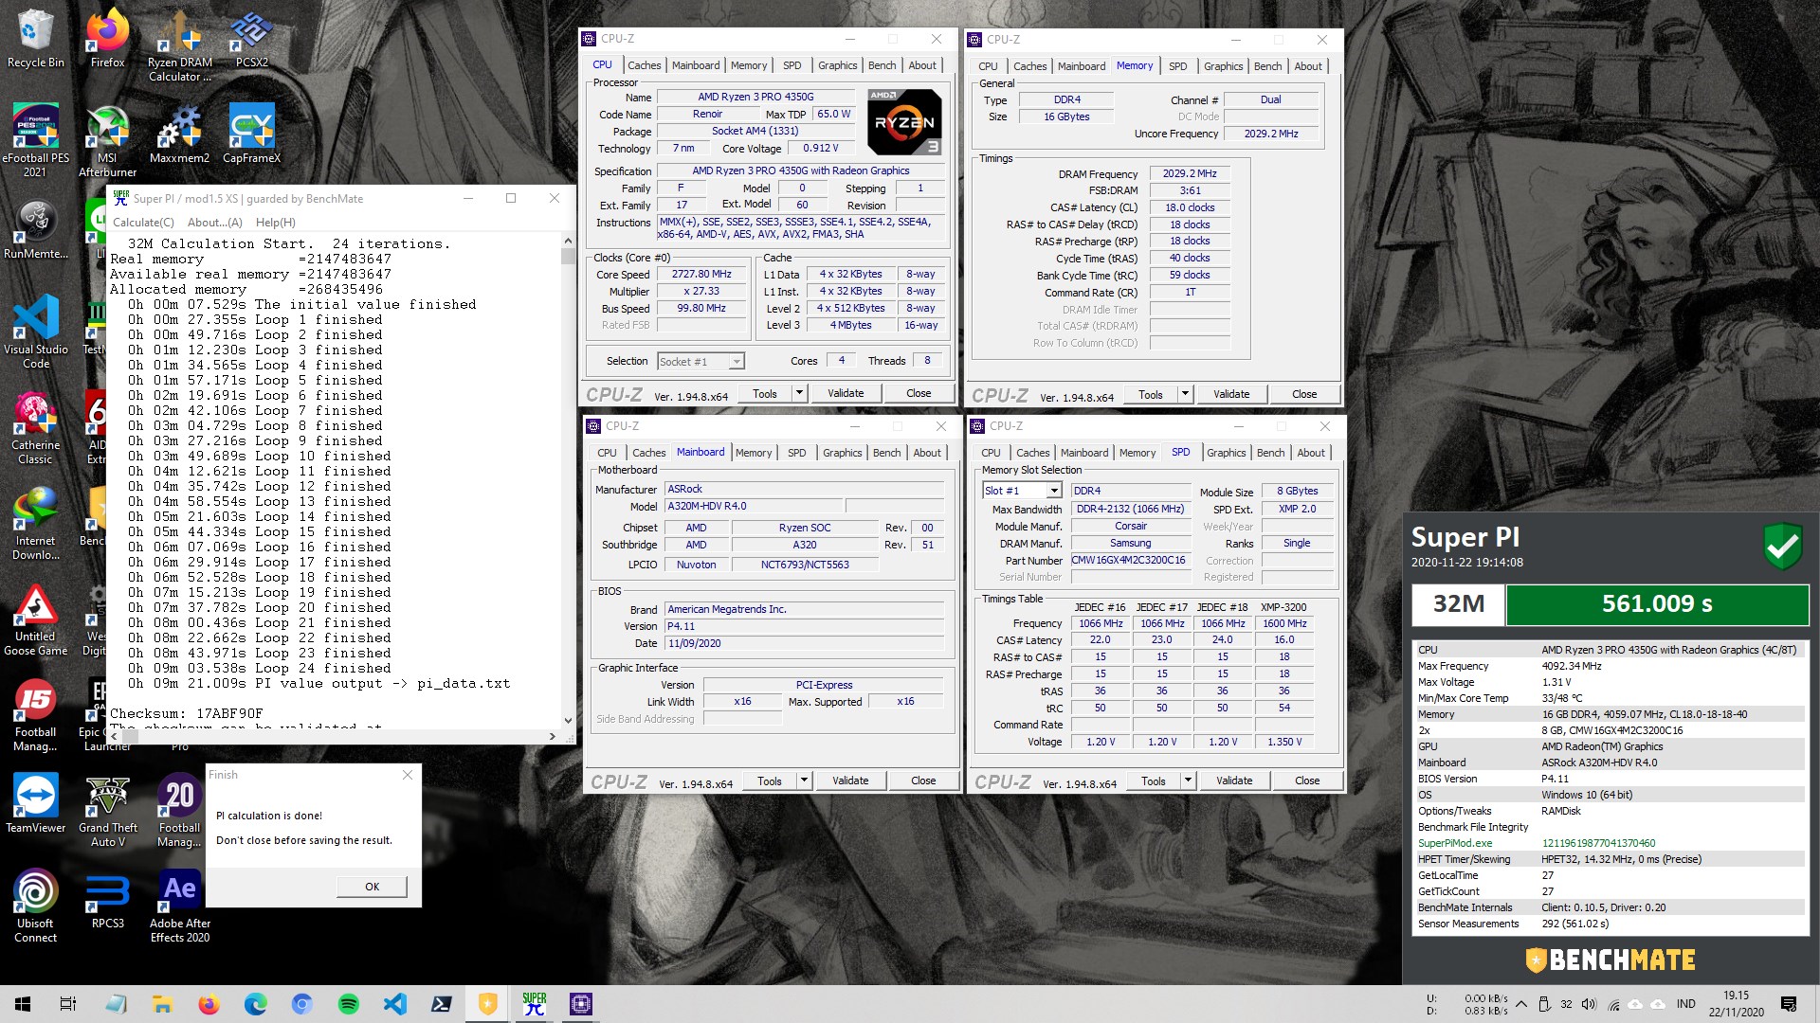Screen dimensions: 1820x1023
Task: Open the Recycle Bin desktop icon
Action: [36, 40]
